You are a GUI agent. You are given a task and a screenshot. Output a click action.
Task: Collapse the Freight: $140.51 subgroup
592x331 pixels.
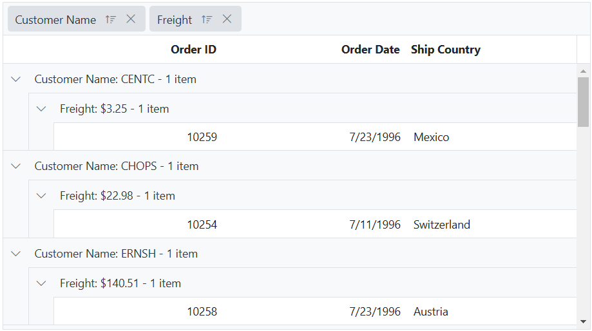[x=41, y=283]
